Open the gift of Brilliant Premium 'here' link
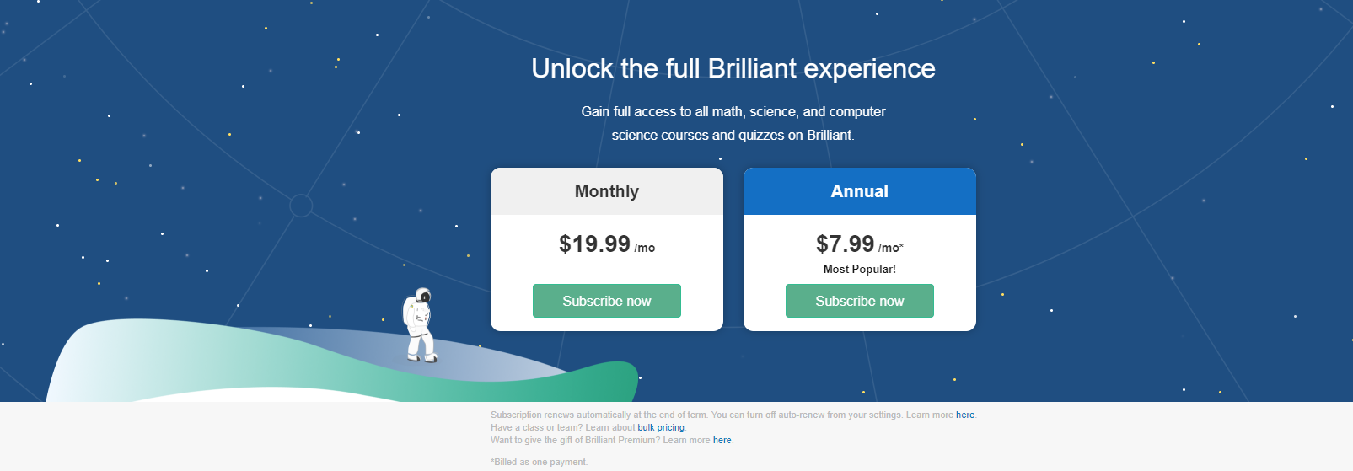The height and width of the screenshot is (471, 1353). pos(722,440)
